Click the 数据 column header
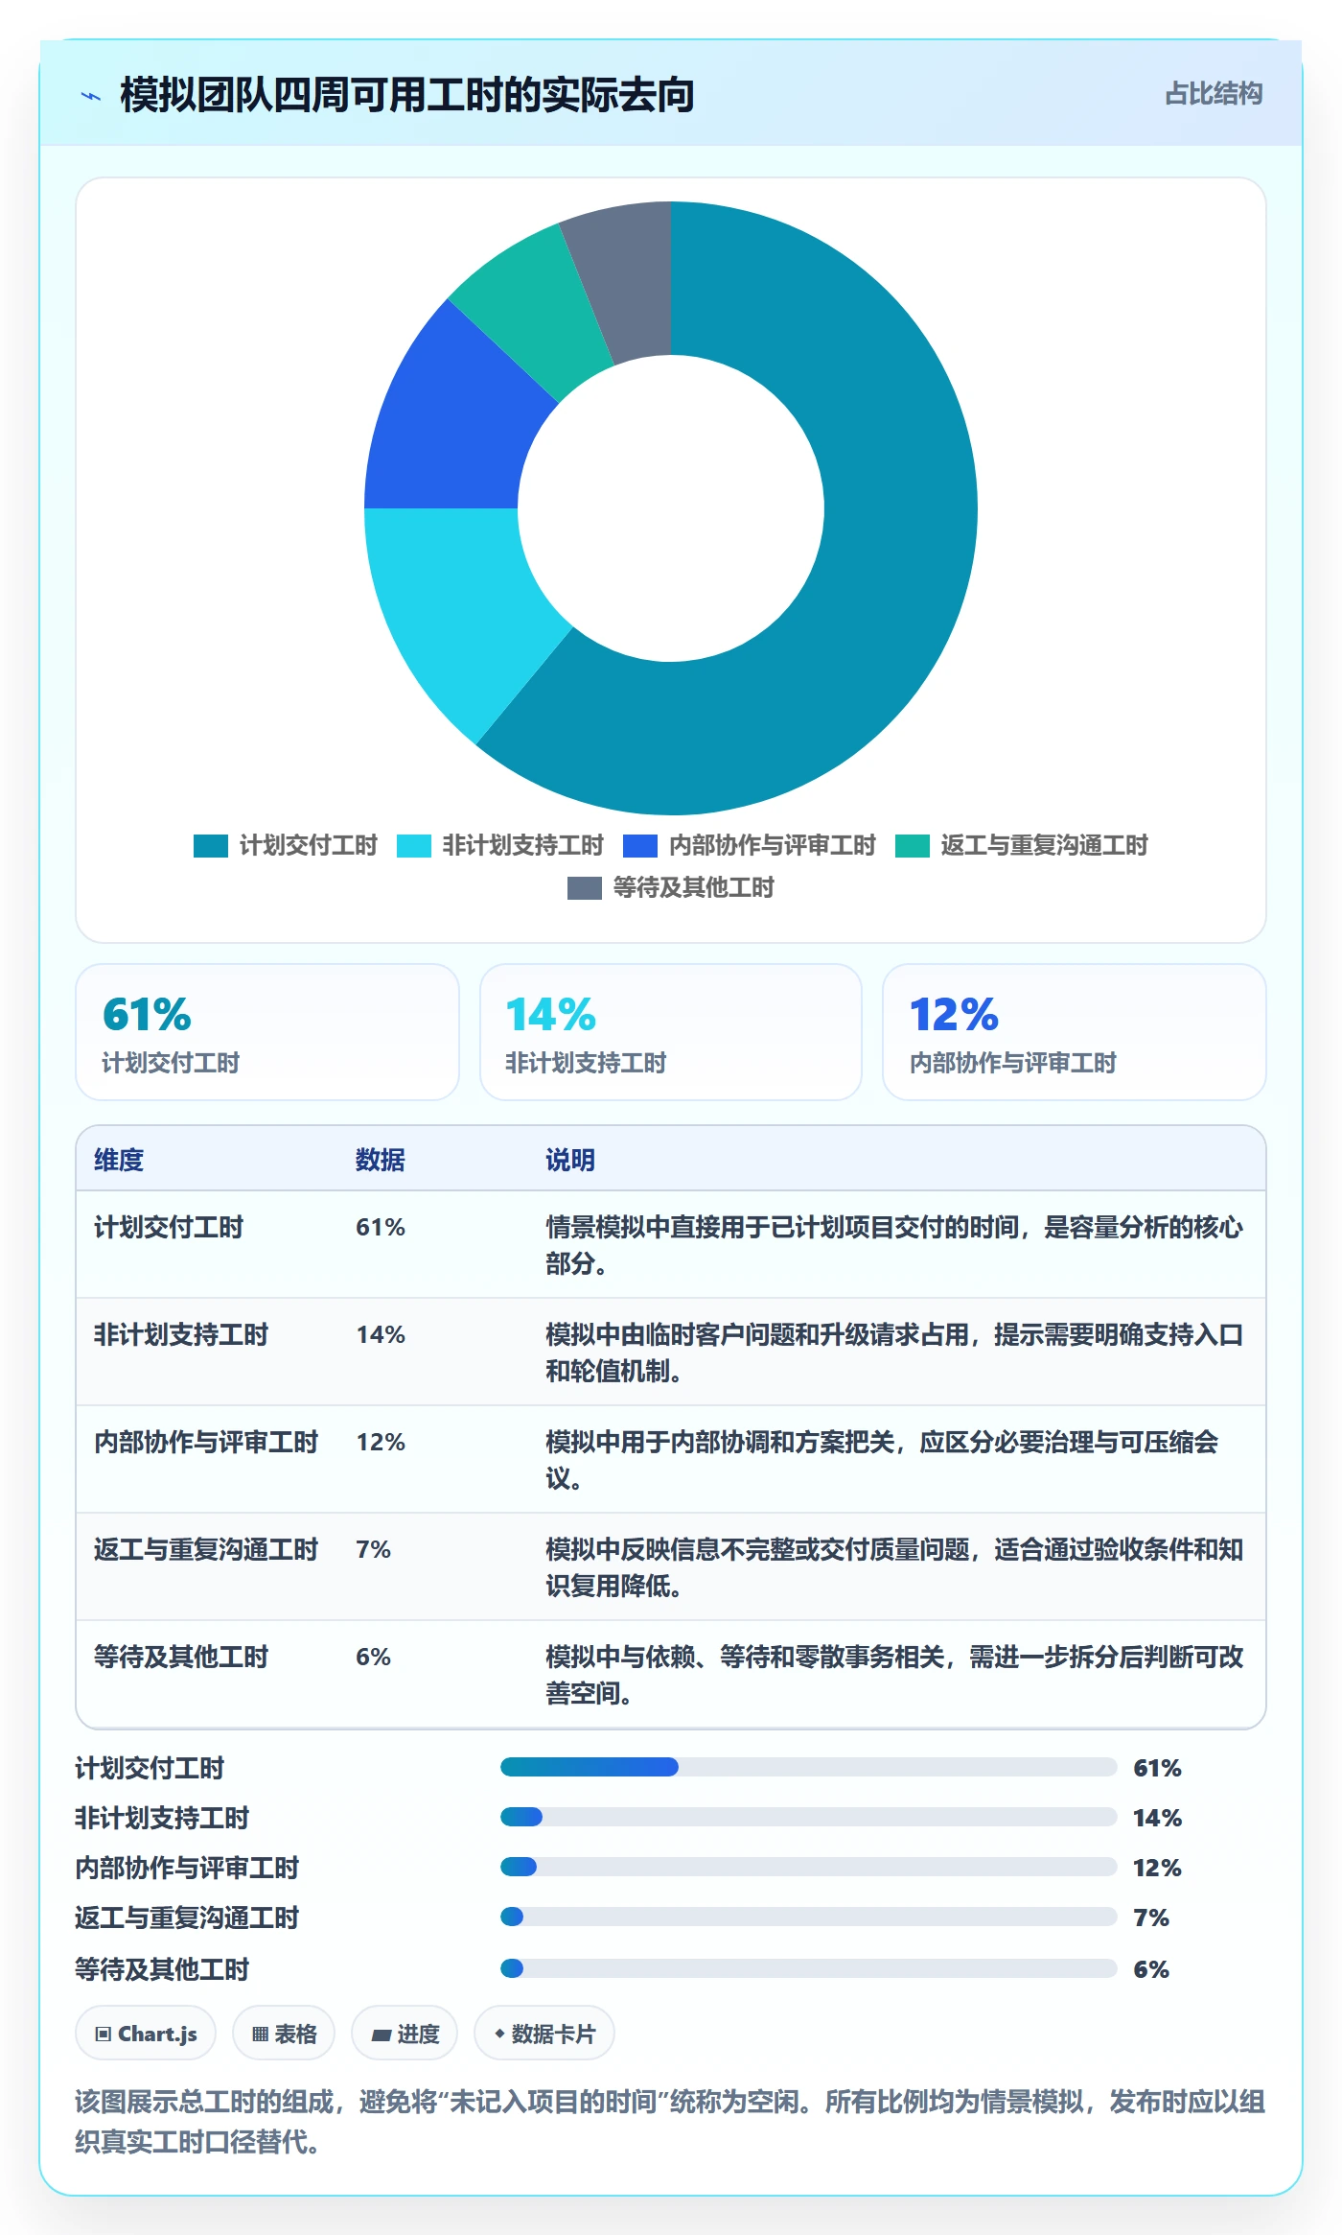 point(381,1160)
